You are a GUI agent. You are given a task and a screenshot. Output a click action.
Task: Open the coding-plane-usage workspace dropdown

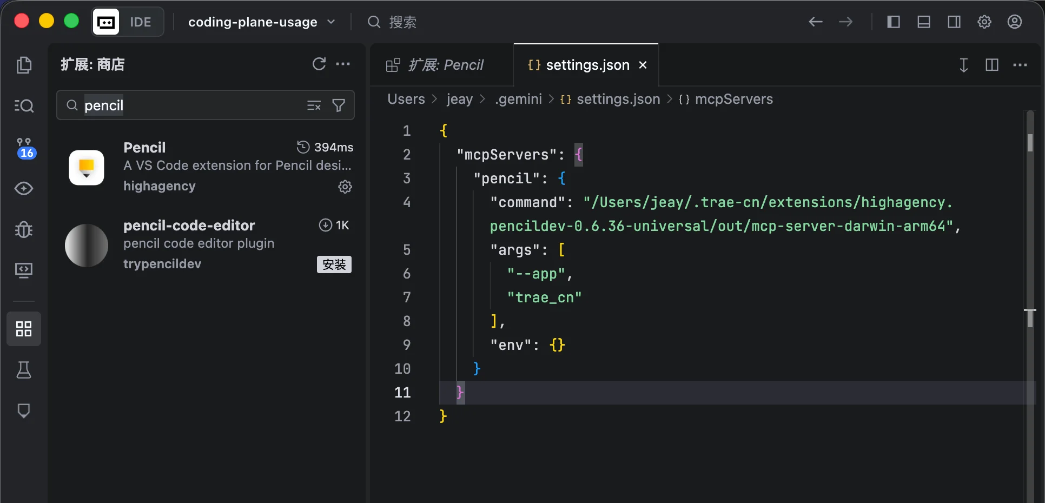tap(262, 22)
